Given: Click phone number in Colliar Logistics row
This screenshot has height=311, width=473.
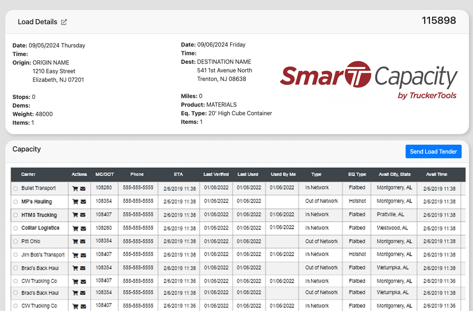Looking at the screenshot, I should pos(138,228).
